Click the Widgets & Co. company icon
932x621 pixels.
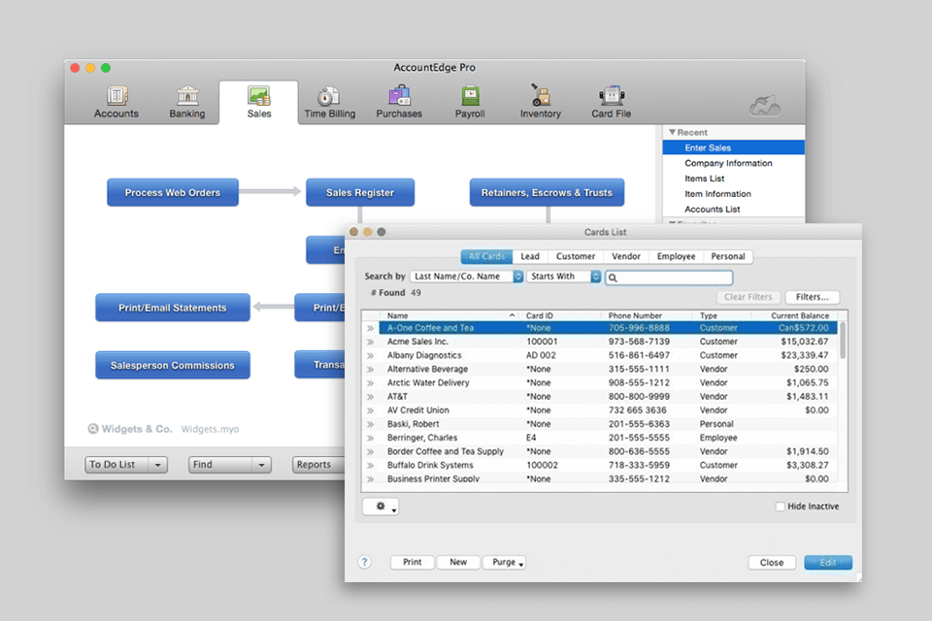(x=93, y=429)
